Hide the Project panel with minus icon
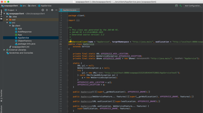Screen dimensions: 203x113 [56, 10]
